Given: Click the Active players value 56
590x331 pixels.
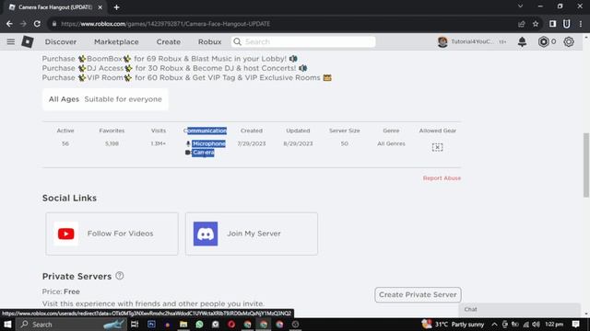Looking at the screenshot, I should [65, 143].
